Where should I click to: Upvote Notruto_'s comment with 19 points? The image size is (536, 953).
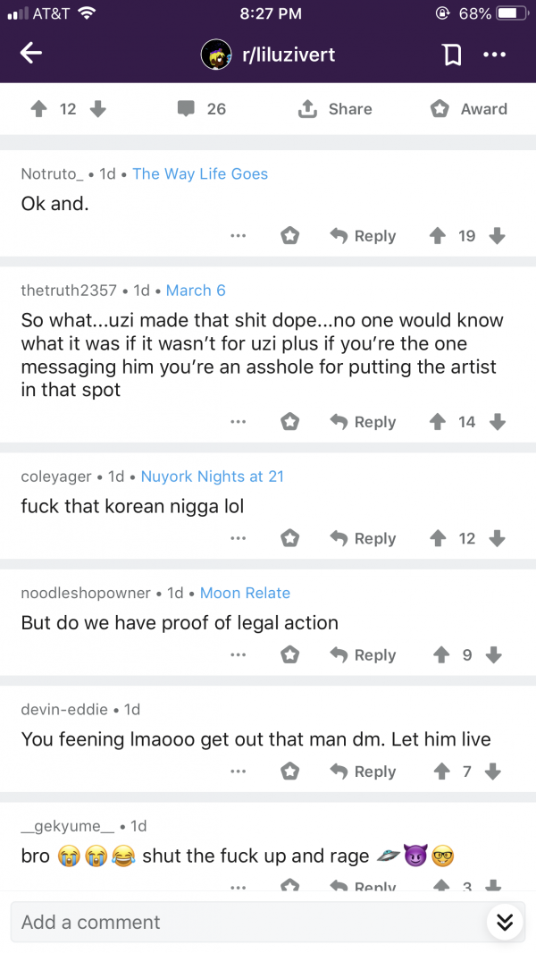point(438,236)
